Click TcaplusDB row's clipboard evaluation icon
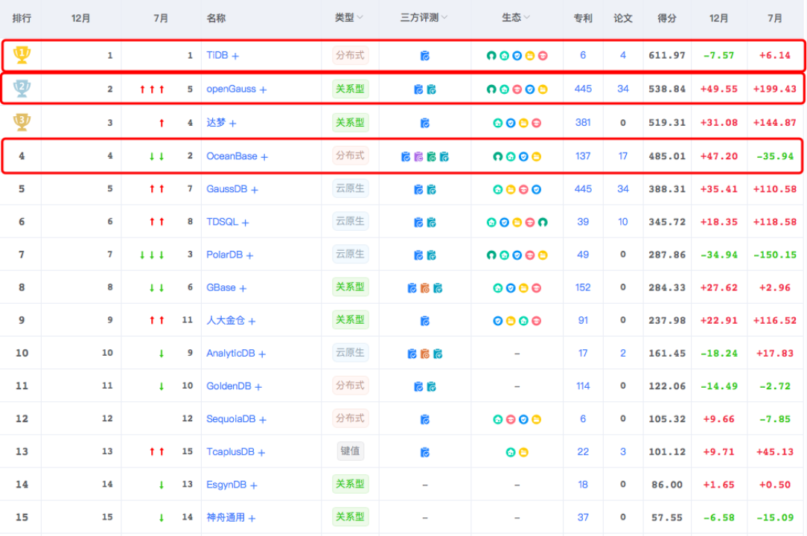The height and width of the screenshot is (536, 807). pos(425,453)
